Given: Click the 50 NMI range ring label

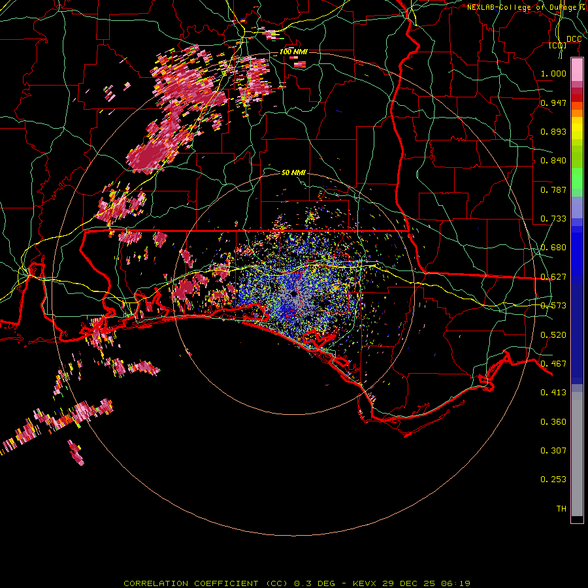Looking at the screenshot, I should pyautogui.click(x=293, y=172).
